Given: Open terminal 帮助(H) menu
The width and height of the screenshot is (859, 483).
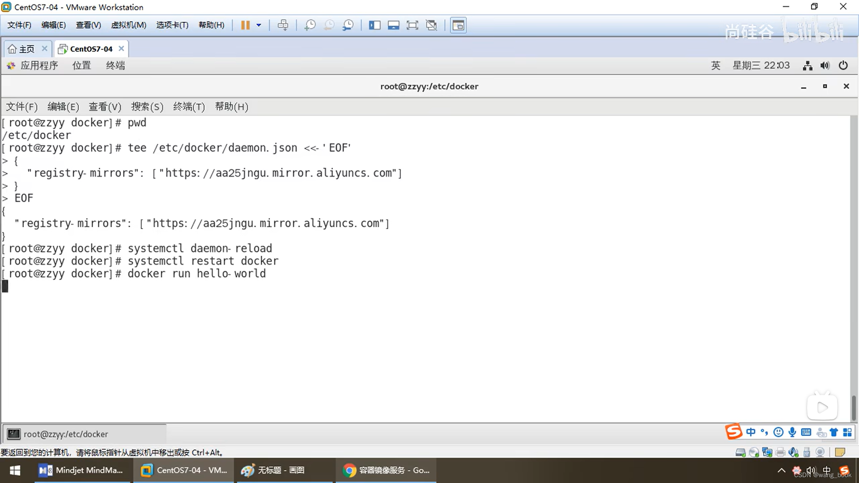Looking at the screenshot, I should (x=231, y=107).
